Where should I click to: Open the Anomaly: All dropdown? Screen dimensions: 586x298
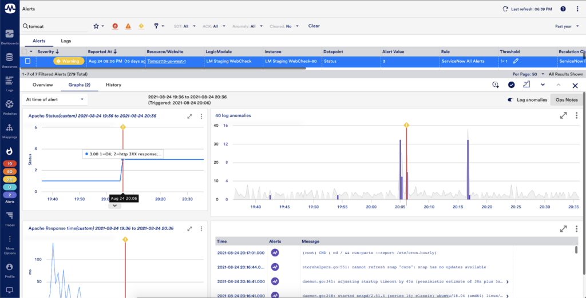tap(248, 26)
